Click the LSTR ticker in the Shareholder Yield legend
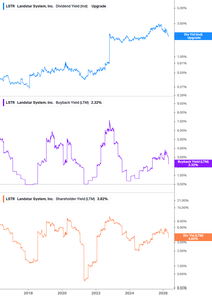Image resolution: width=212 pixels, height=298 pixels. pyautogui.click(x=10, y=199)
